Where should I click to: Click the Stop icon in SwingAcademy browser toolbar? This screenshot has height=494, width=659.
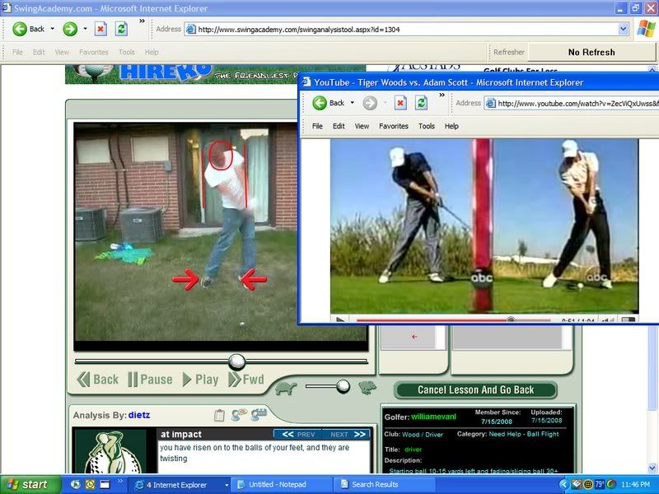[x=100, y=29]
